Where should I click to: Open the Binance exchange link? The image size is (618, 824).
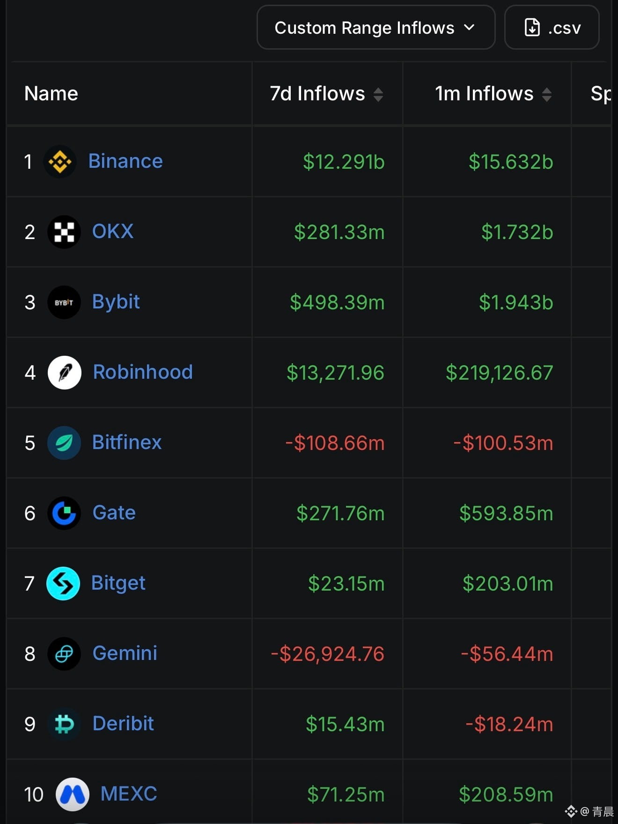coord(125,161)
